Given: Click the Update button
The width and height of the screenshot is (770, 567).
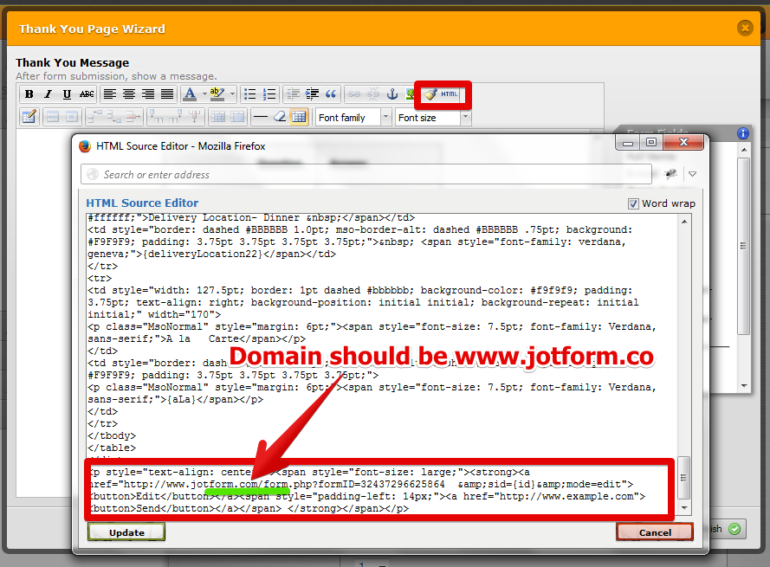Looking at the screenshot, I should coord(126,532).
